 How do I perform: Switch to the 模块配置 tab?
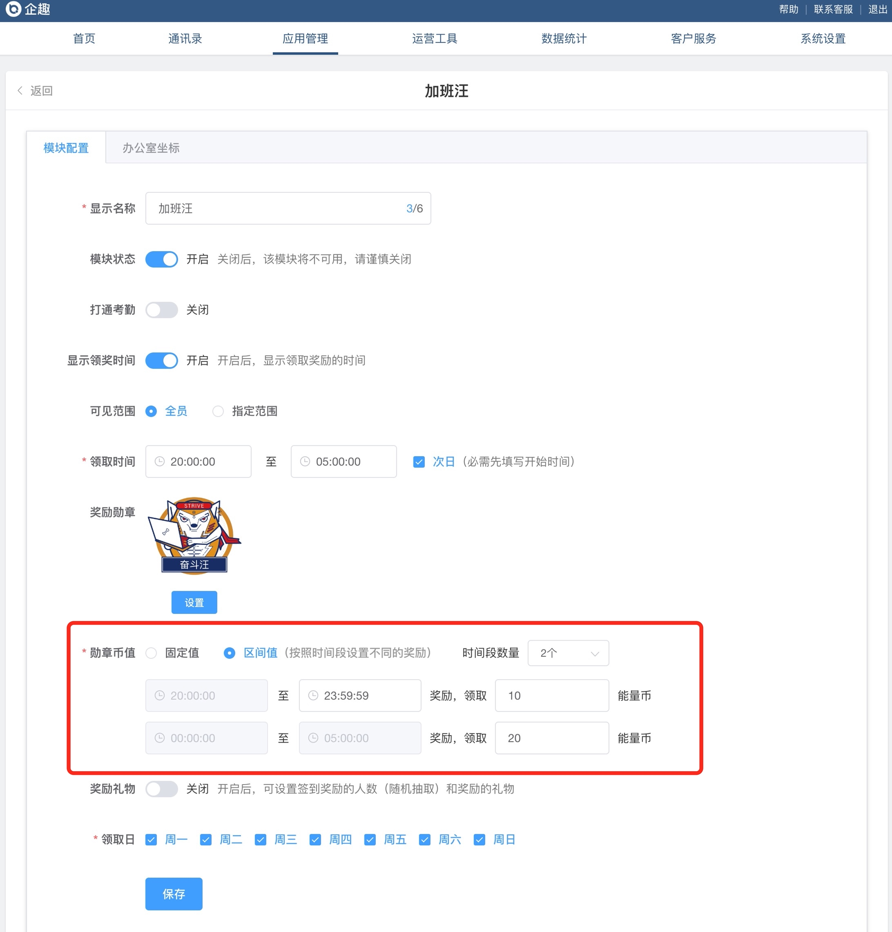(66, 148)
